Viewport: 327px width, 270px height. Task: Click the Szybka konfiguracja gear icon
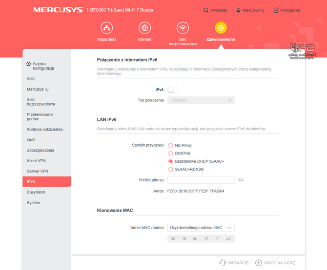(29, 64)
